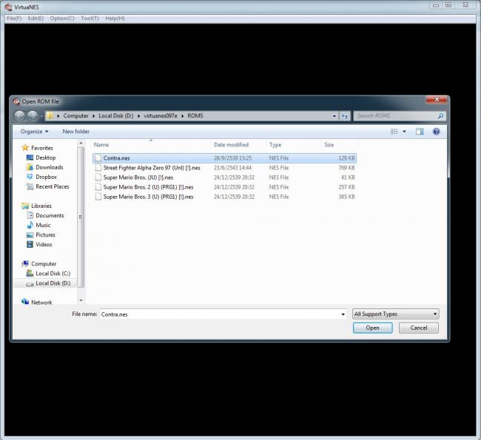Open the Edit(E) menu in VirtuaNES
481x440 pixels.
[36, 18]
